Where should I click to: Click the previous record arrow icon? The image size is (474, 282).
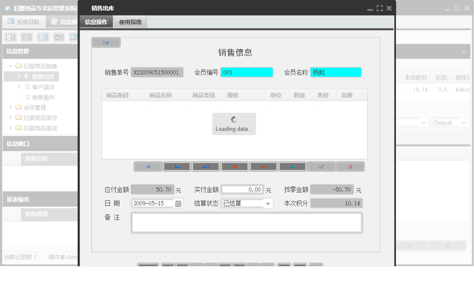click(148, 166)
